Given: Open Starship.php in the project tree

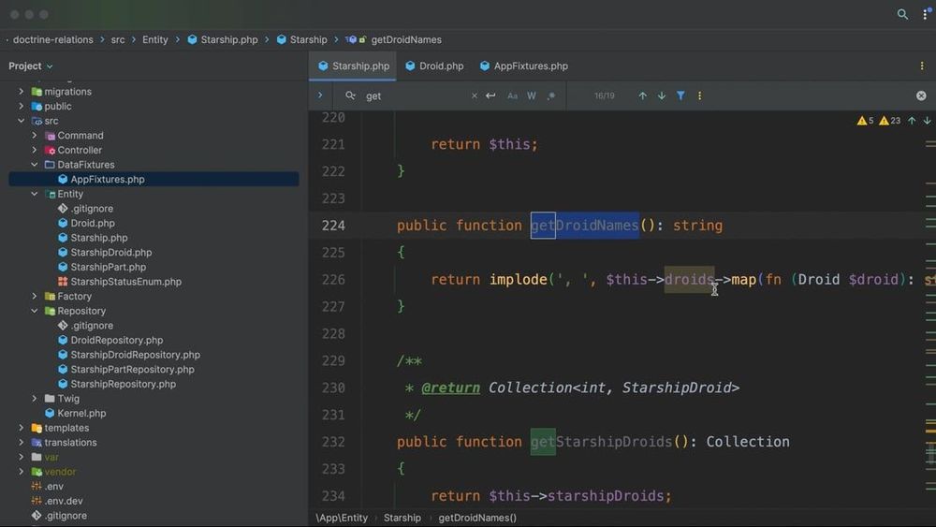Looking at the screenshot, I should point(98,238).
